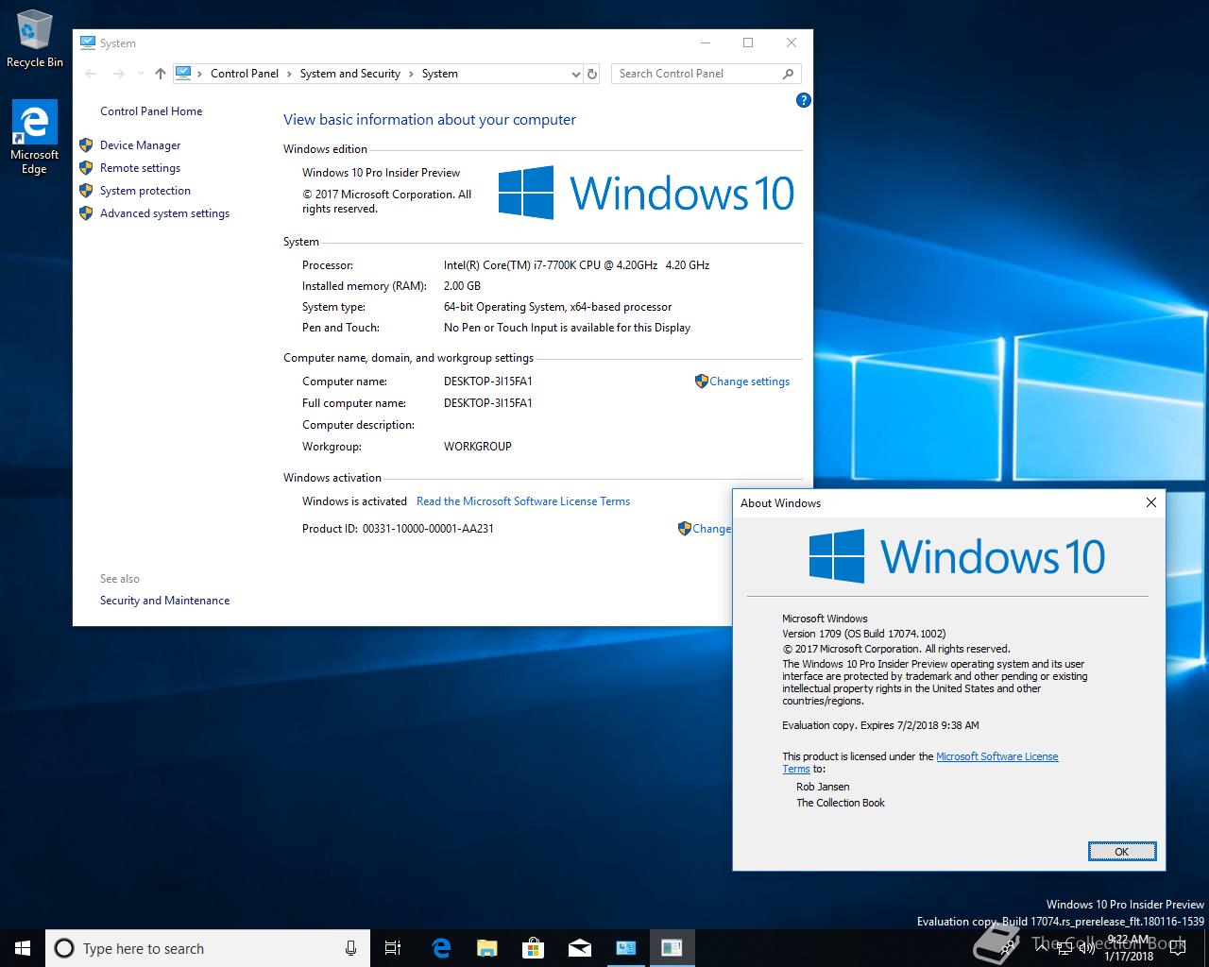This screenshot has width=1209, height=967.
Task: Open Advanced system settings link
Action: pos(164,213)
